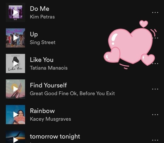The image size is (164, 143).
Task: Open more options for tomorrow tonight
Action: pos(155,140)
